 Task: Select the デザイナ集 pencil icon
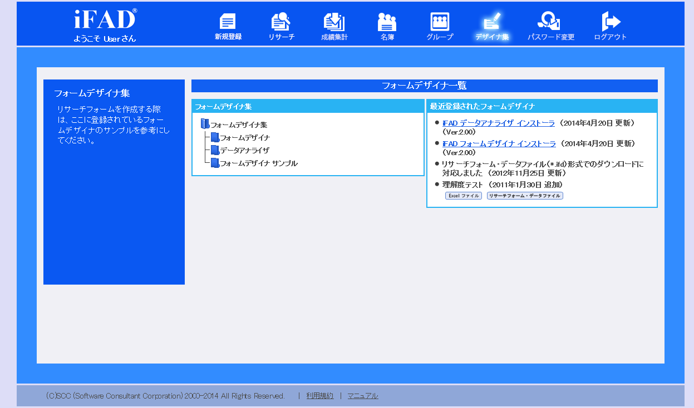click(x=492, y=21)
